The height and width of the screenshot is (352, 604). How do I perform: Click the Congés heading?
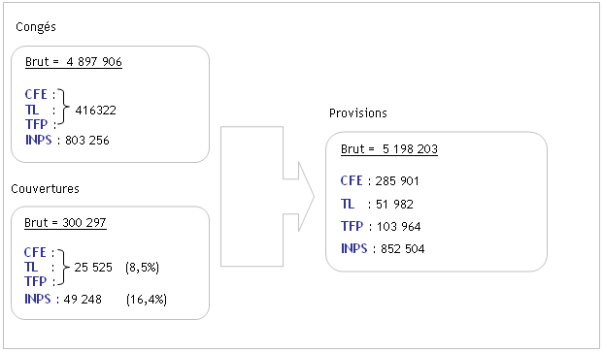pyautogui.click(x=36, y=27)
